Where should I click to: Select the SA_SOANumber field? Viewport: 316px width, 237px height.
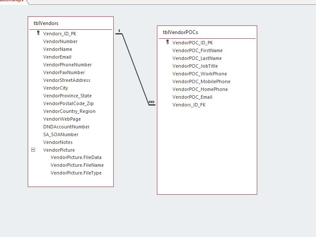(61, 134)
